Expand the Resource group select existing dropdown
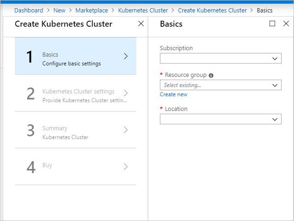 (220, 85)
